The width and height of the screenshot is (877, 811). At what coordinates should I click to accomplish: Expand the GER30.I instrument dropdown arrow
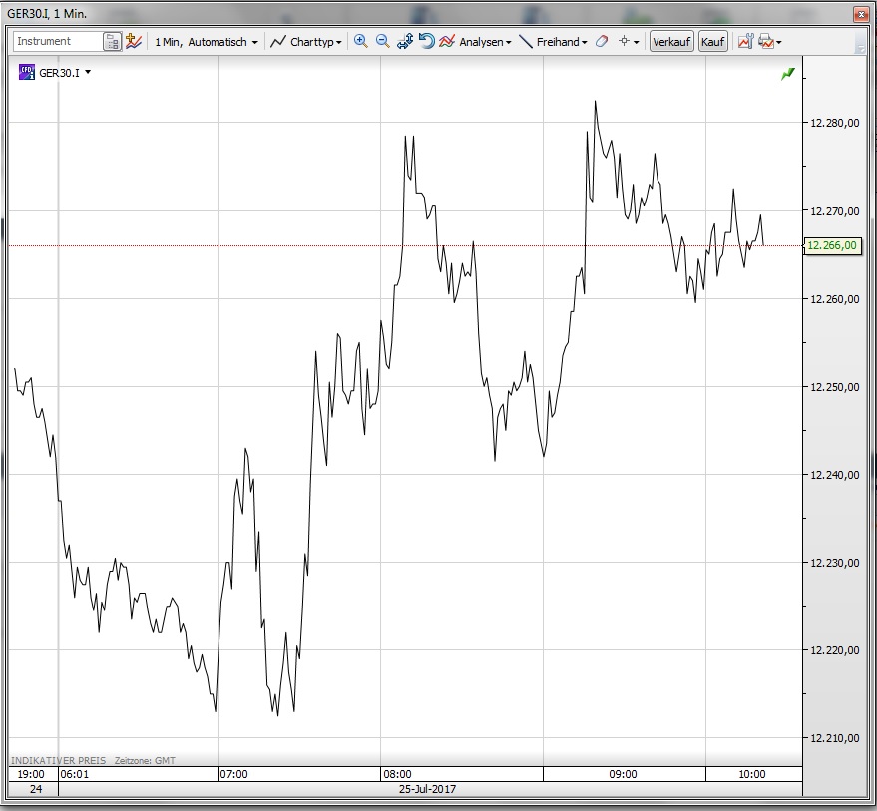click(88, 72)
